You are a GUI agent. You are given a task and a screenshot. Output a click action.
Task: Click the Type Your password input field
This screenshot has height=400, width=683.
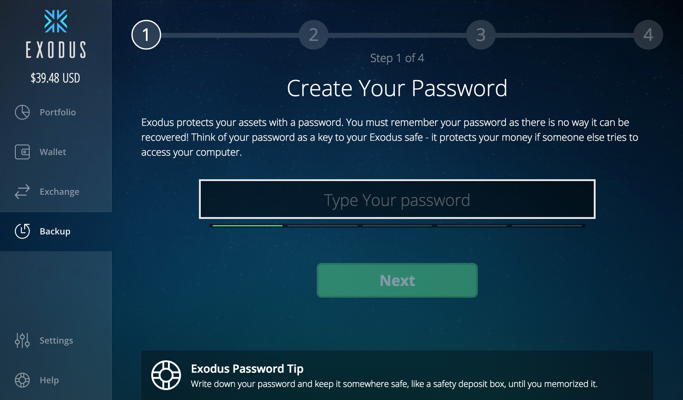coord(397,199)
